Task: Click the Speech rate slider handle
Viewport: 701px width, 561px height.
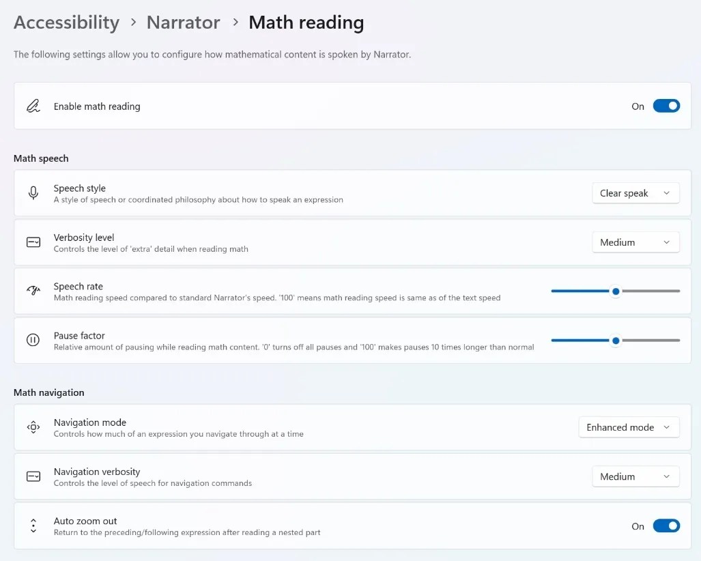Action: pyautogui.click(x=616, y=291)
